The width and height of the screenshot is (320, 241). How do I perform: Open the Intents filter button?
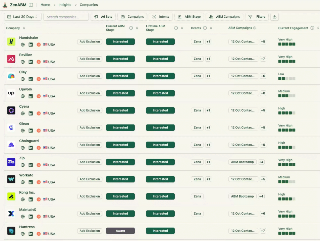tap(161, 17)
